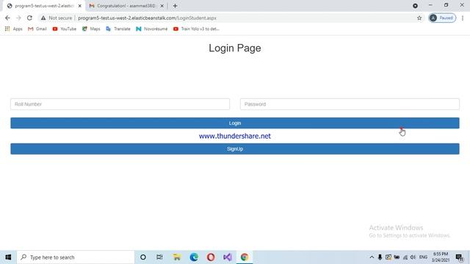The width and height of the screenshot is (470, 264).
Task: Close the Congratulation Gmail tab
Action: [162, 6]
